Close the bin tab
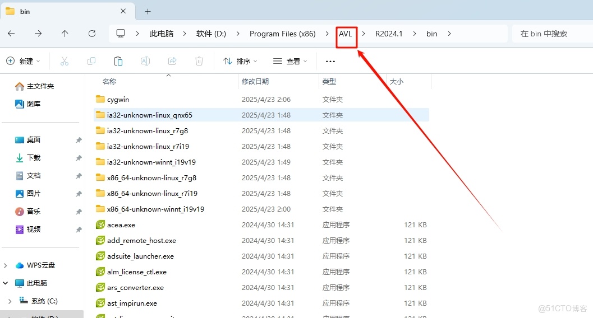This screenshot has height=318, width=593. (x=123, y=11)
